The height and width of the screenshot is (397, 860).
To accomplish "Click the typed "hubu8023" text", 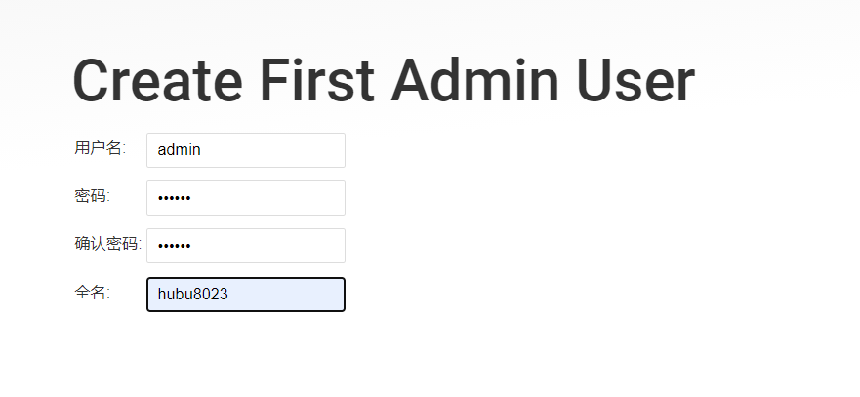I will click(x=192, y=295).
